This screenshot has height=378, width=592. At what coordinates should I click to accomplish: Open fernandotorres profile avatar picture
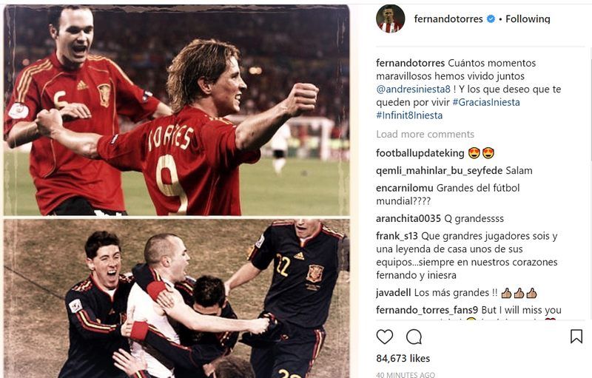click(391, 18)
